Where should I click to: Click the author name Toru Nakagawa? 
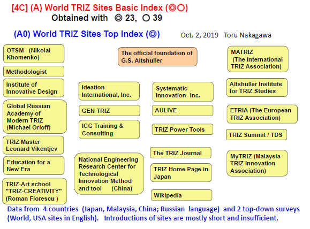[247, 35]
